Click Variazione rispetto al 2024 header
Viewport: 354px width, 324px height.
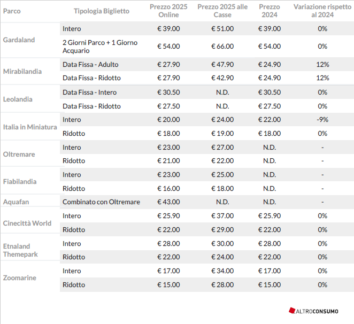[x=322, y=11]
